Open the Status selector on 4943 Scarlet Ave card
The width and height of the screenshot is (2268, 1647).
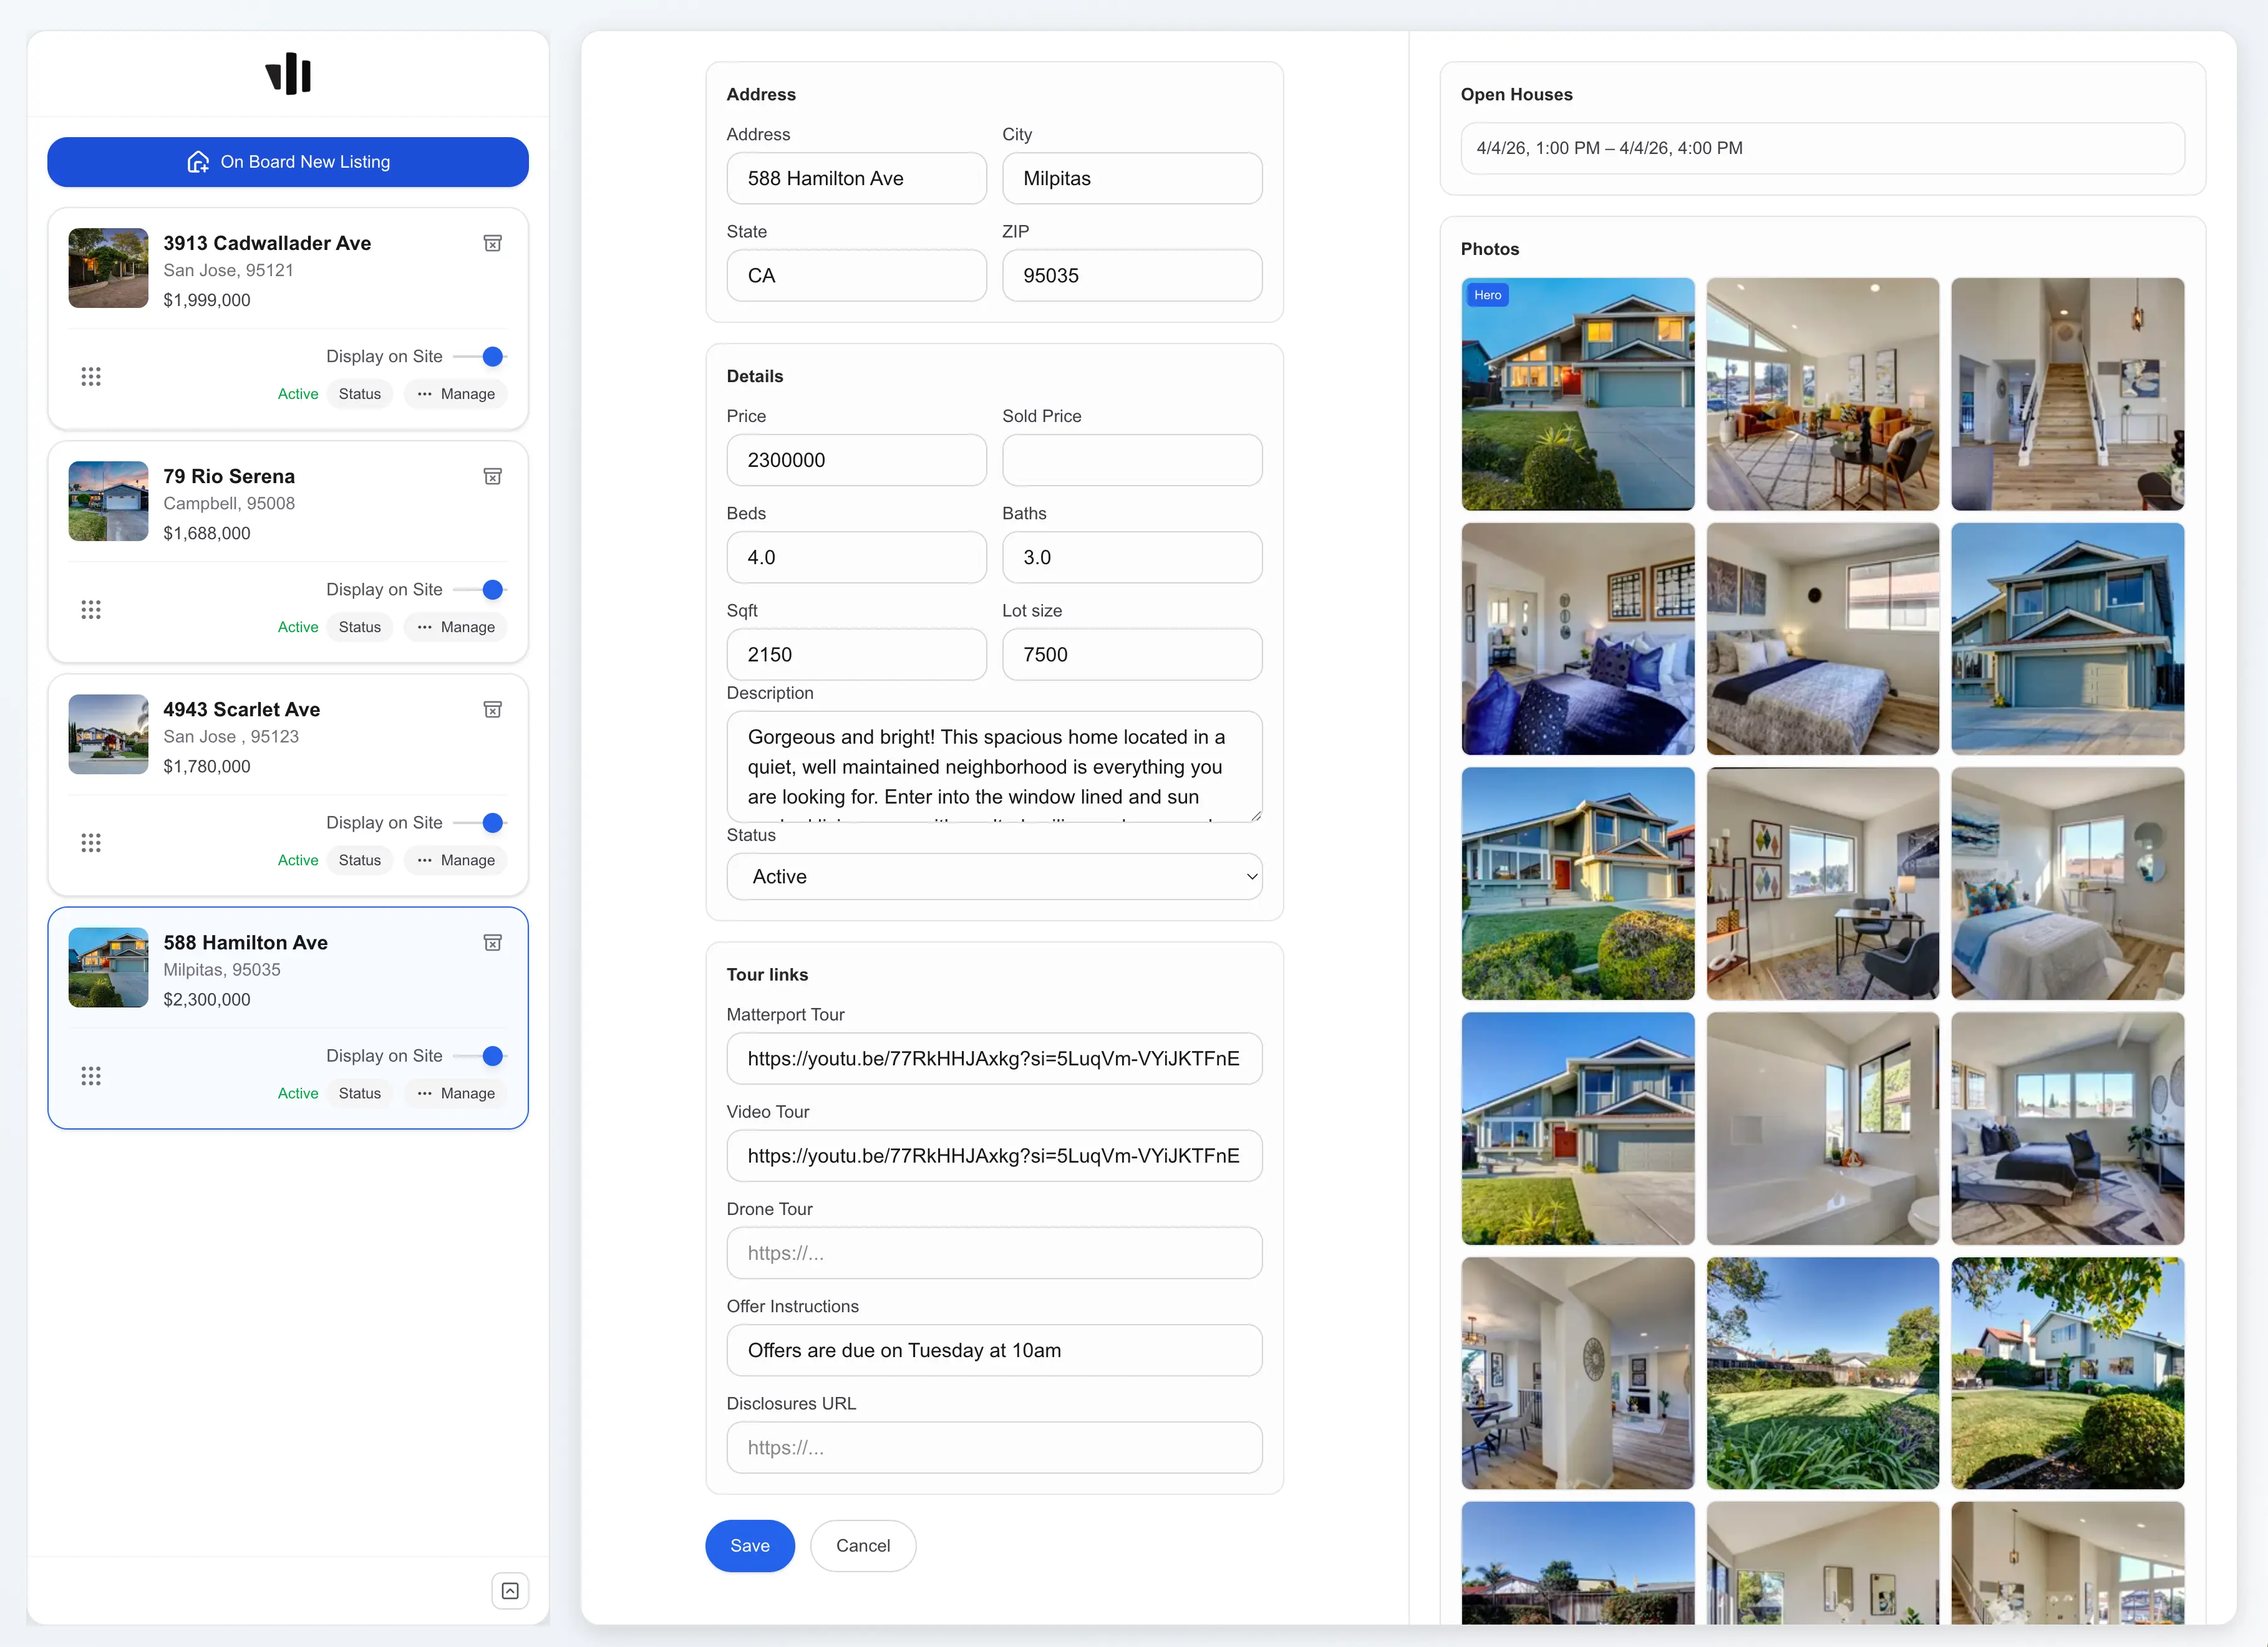coord(359,860)
